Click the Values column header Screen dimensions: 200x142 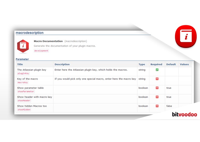tap(184, 64)
